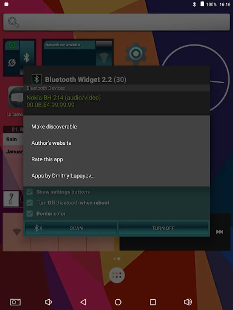Select Make discoverable menu entry
This screenshot has width=233, height=310.
(117, 126)
